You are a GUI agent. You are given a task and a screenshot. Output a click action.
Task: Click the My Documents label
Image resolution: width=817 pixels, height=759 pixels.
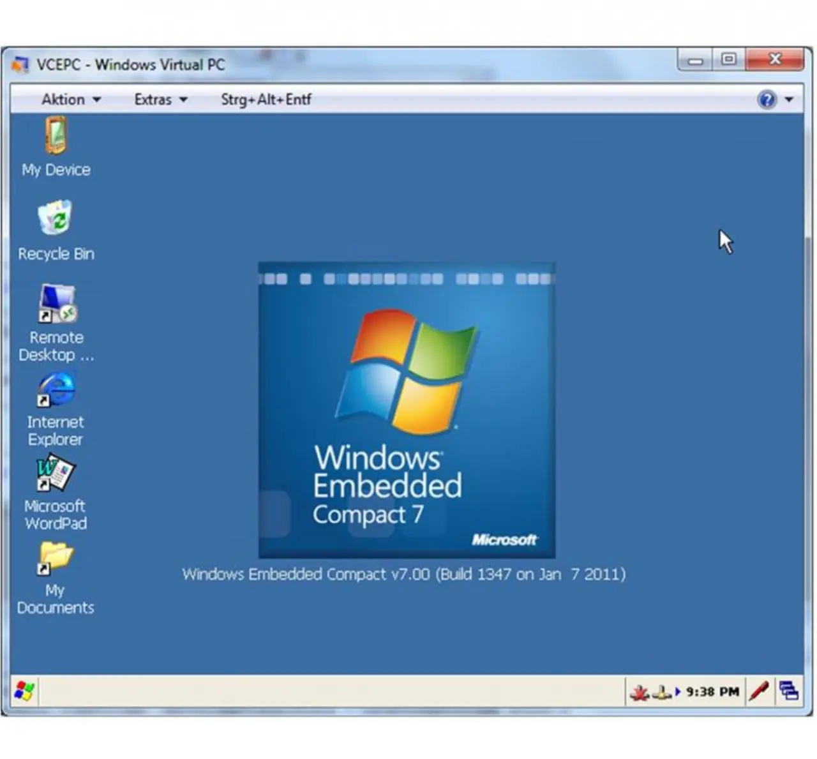tap(56, 599)
